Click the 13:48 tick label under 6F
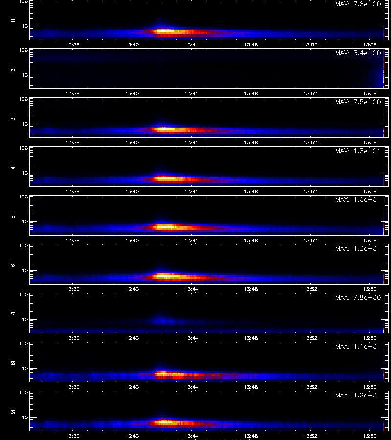 [251, 289]
